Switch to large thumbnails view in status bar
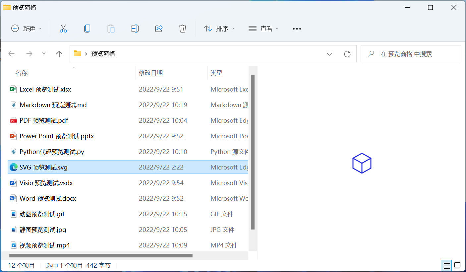 (457, 265)
